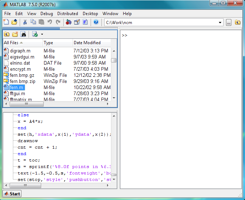Screen dimensions: 245x200
Task: Click the file list vertical scrollbar thumb
Action: click(x=114, y=60)
